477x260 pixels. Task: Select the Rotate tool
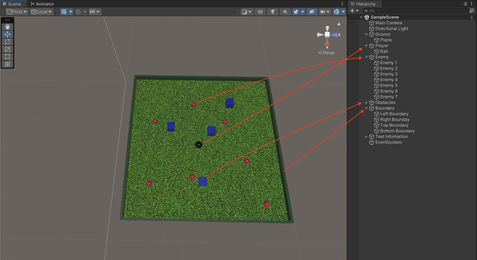coord(8,42)
